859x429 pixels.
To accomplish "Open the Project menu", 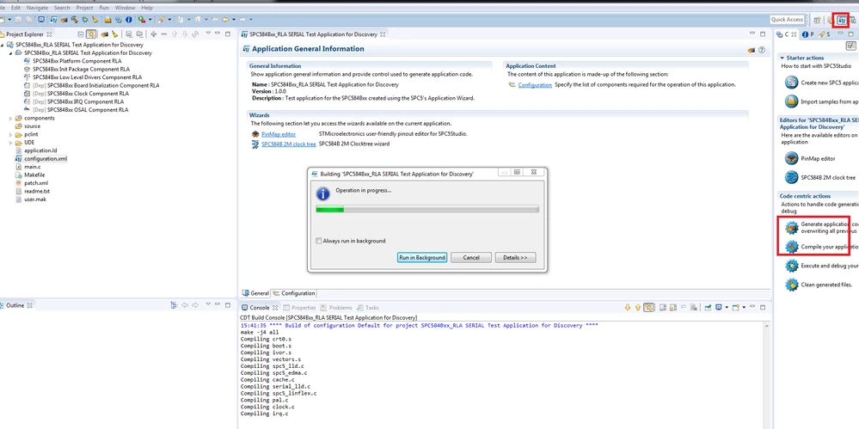I will click(x=84, y=9).
